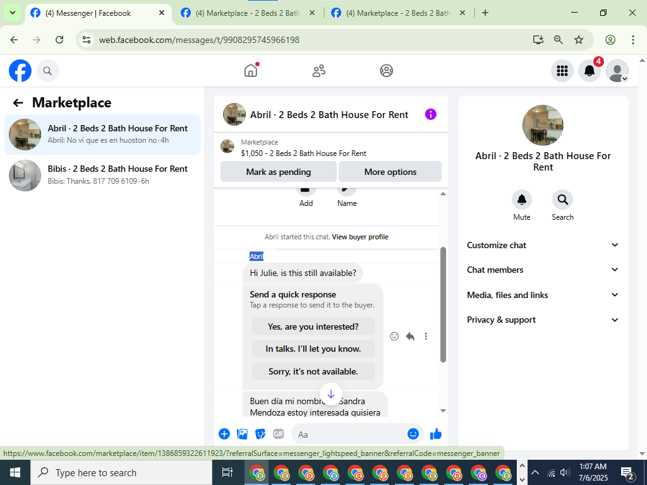Attach a file with the photo icon

(x=242, y=434)
